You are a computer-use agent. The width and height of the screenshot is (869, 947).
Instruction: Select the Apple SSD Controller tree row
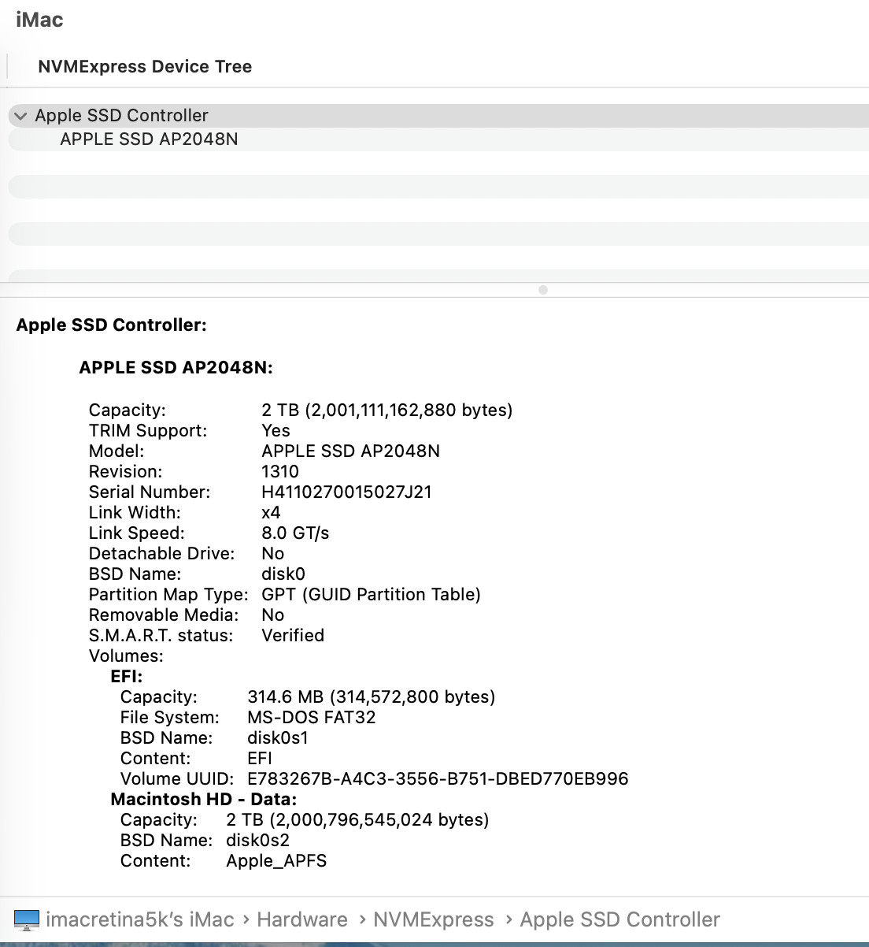pyautogui.click(x=438, y=116)
